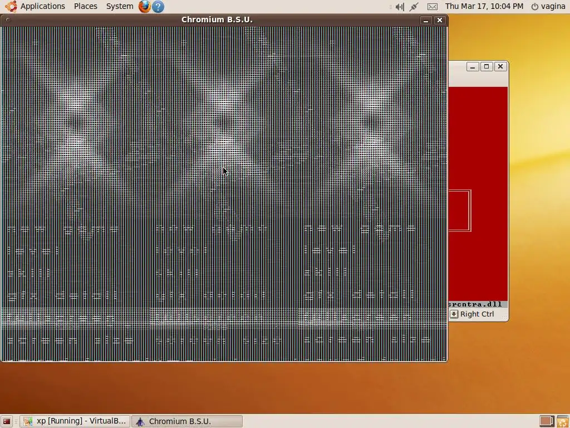Open the Trash icon in bottom panel
This screenshot has height=428, width=570.
coord(562,421)
